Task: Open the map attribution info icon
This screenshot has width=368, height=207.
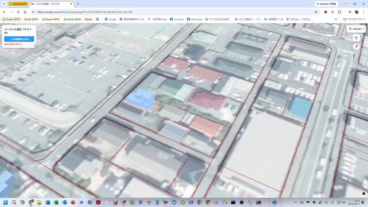Action: (364, 194)
